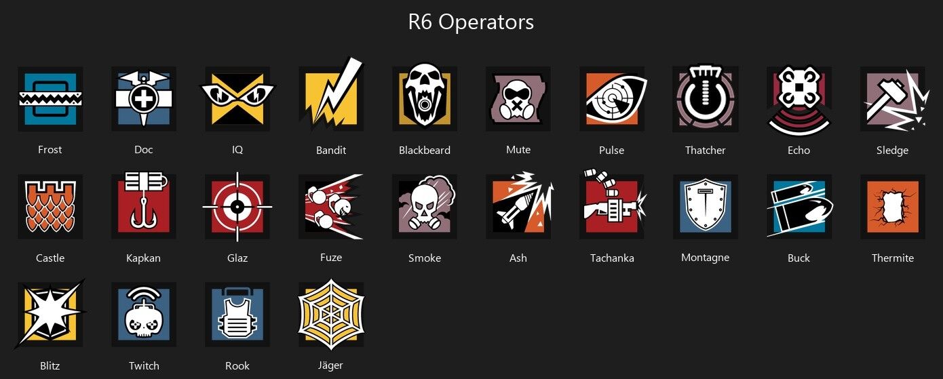Select Bandit's lightning bolt icon
The height and width of the screenshot is (379, 943).
pos(331,95)
